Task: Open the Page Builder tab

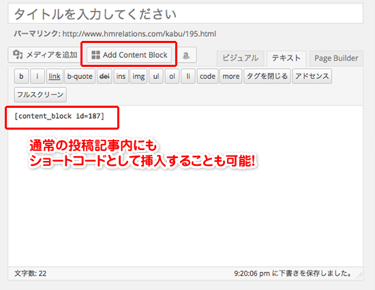Action: coord(336,58)
